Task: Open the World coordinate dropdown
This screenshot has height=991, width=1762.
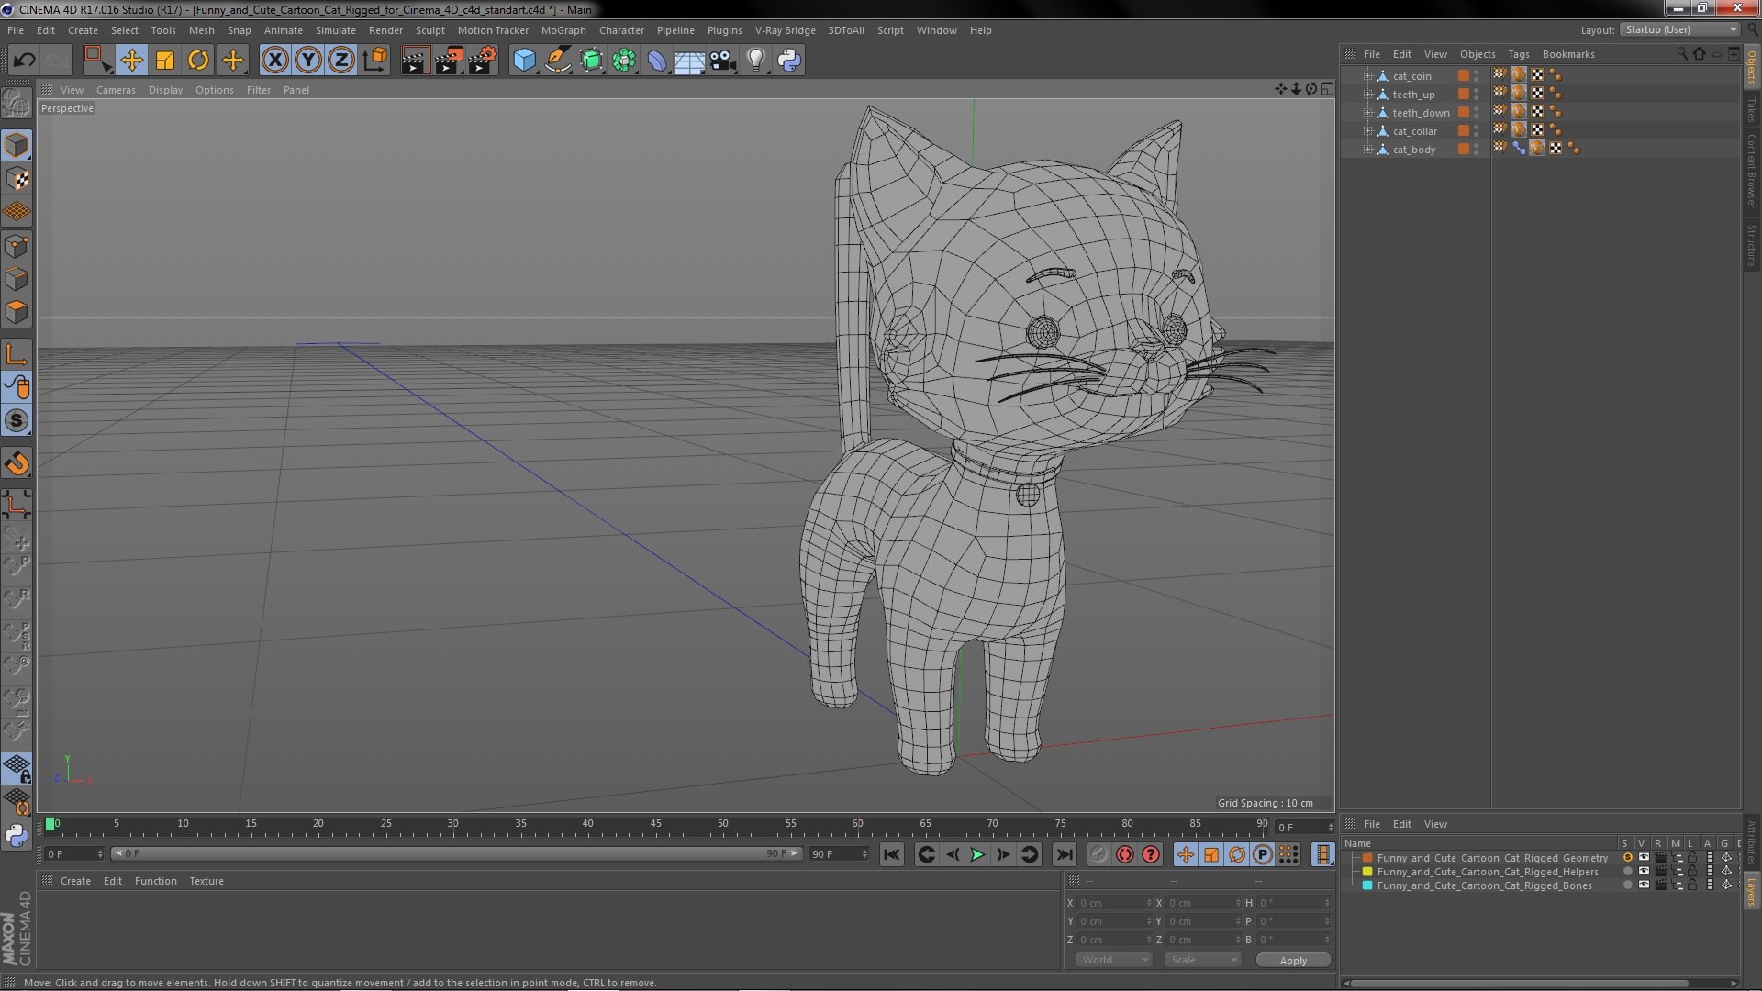Action: (1114, 960)
